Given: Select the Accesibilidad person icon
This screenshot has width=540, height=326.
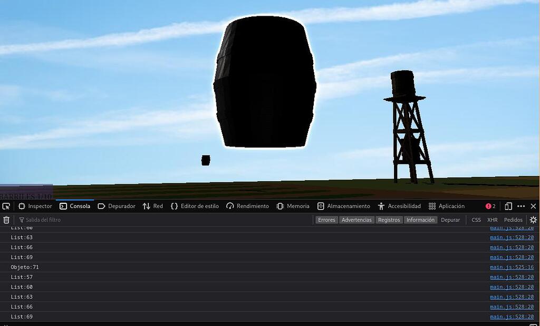Looking at the screenshot, I should tap(381, 206).
